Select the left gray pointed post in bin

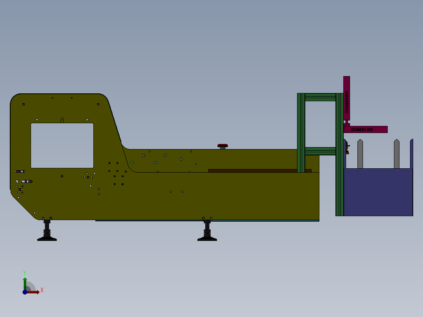(x=360, y=154)
